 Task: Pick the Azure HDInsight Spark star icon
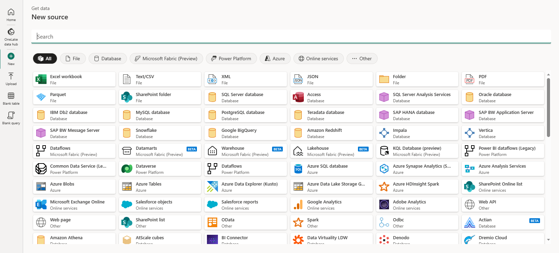click(x=384, y=187)
